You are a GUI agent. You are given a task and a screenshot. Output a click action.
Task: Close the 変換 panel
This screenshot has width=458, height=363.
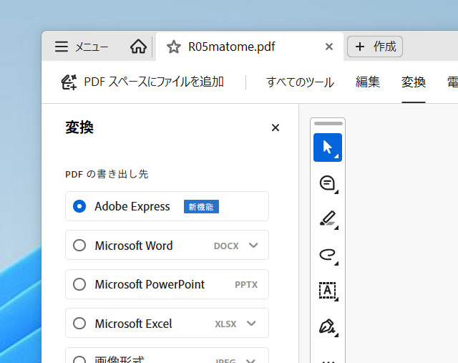pos(275,127)
